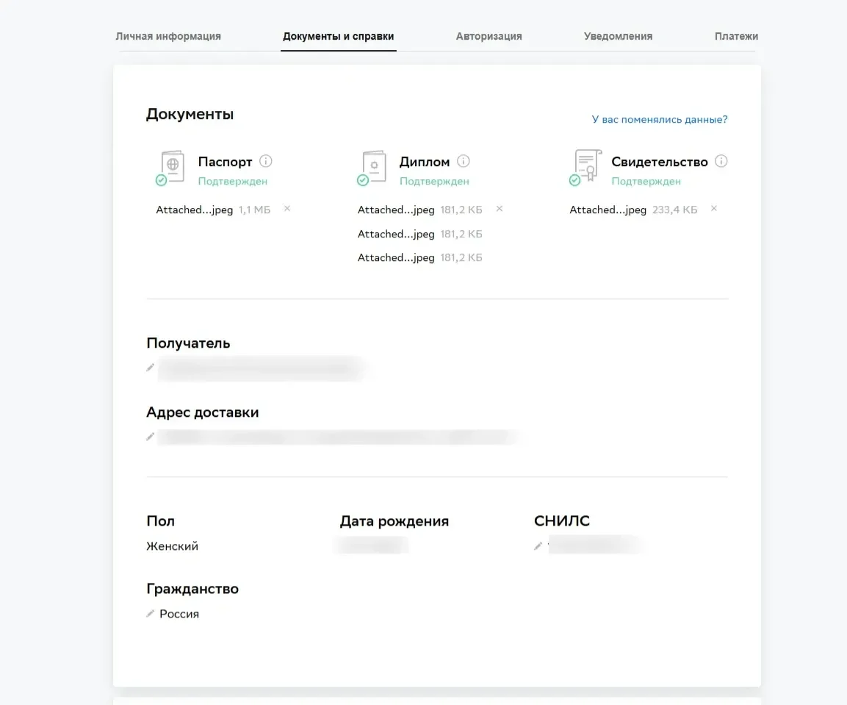
Task: Edit СНИЛС with the pencil icon
Action: pyautogui.click(x=538, y=546)
